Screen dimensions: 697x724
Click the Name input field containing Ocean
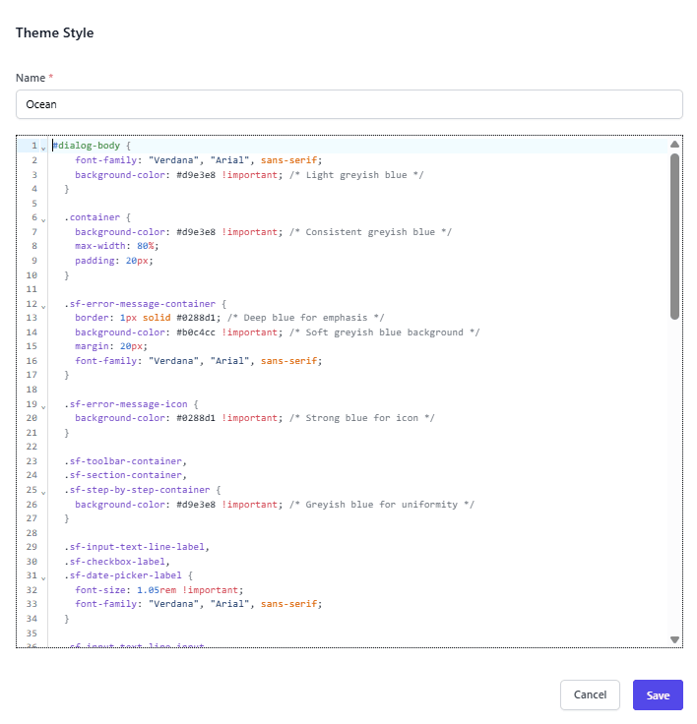click(x=348, y=104)
